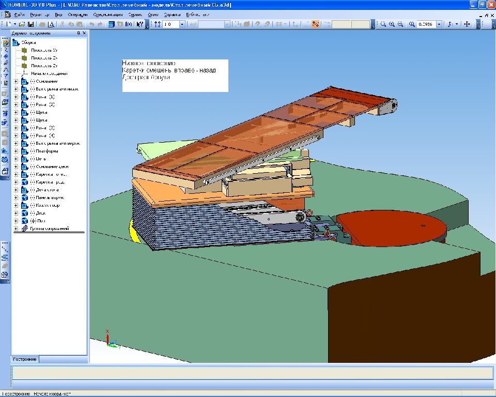Open the zoom scale dropdown
The height and width of the screenshot is (397, 496).
439,24
